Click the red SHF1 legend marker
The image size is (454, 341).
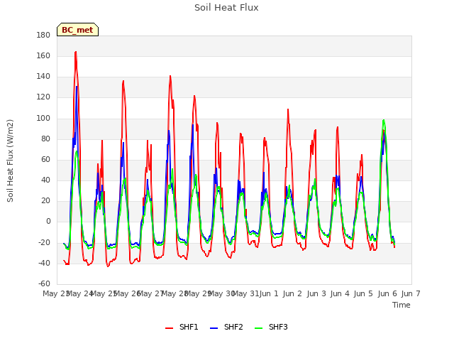[x=169, y=328]
